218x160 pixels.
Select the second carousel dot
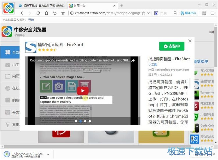81,121
